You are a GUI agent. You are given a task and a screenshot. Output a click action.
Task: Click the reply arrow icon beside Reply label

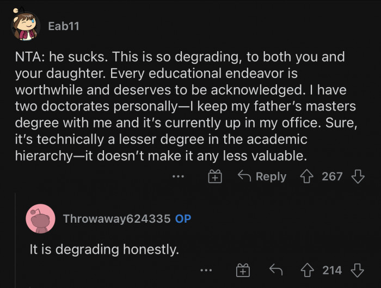coord(244,176)
